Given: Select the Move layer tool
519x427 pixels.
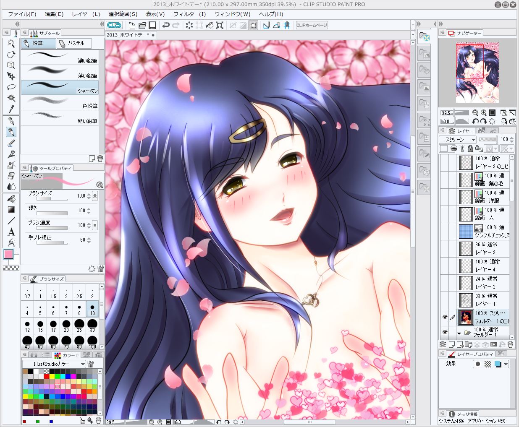Looking at the screenshot, I should tap(11, 76).
